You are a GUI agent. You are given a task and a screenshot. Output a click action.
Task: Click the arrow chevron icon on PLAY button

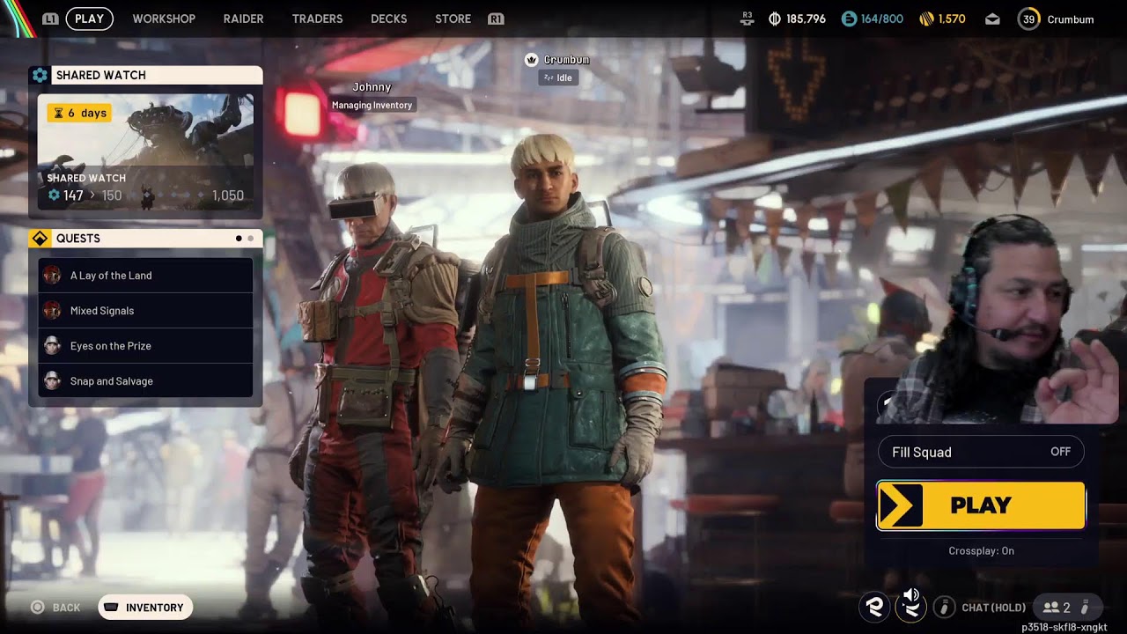[x=900, y=505]
